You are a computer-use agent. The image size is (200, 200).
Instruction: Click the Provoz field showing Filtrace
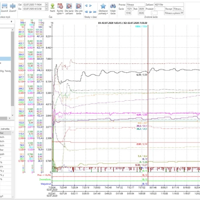click(x=135, y=5)
